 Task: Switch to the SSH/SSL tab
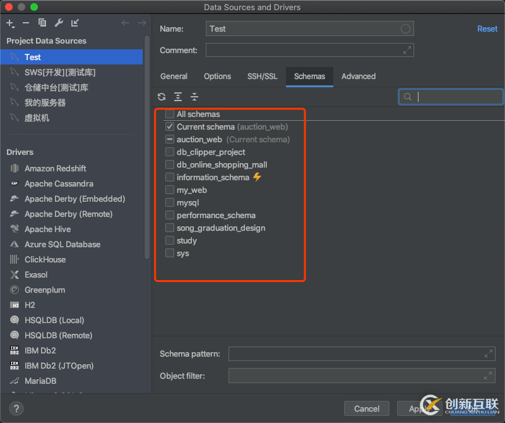(x=262, y=77)
